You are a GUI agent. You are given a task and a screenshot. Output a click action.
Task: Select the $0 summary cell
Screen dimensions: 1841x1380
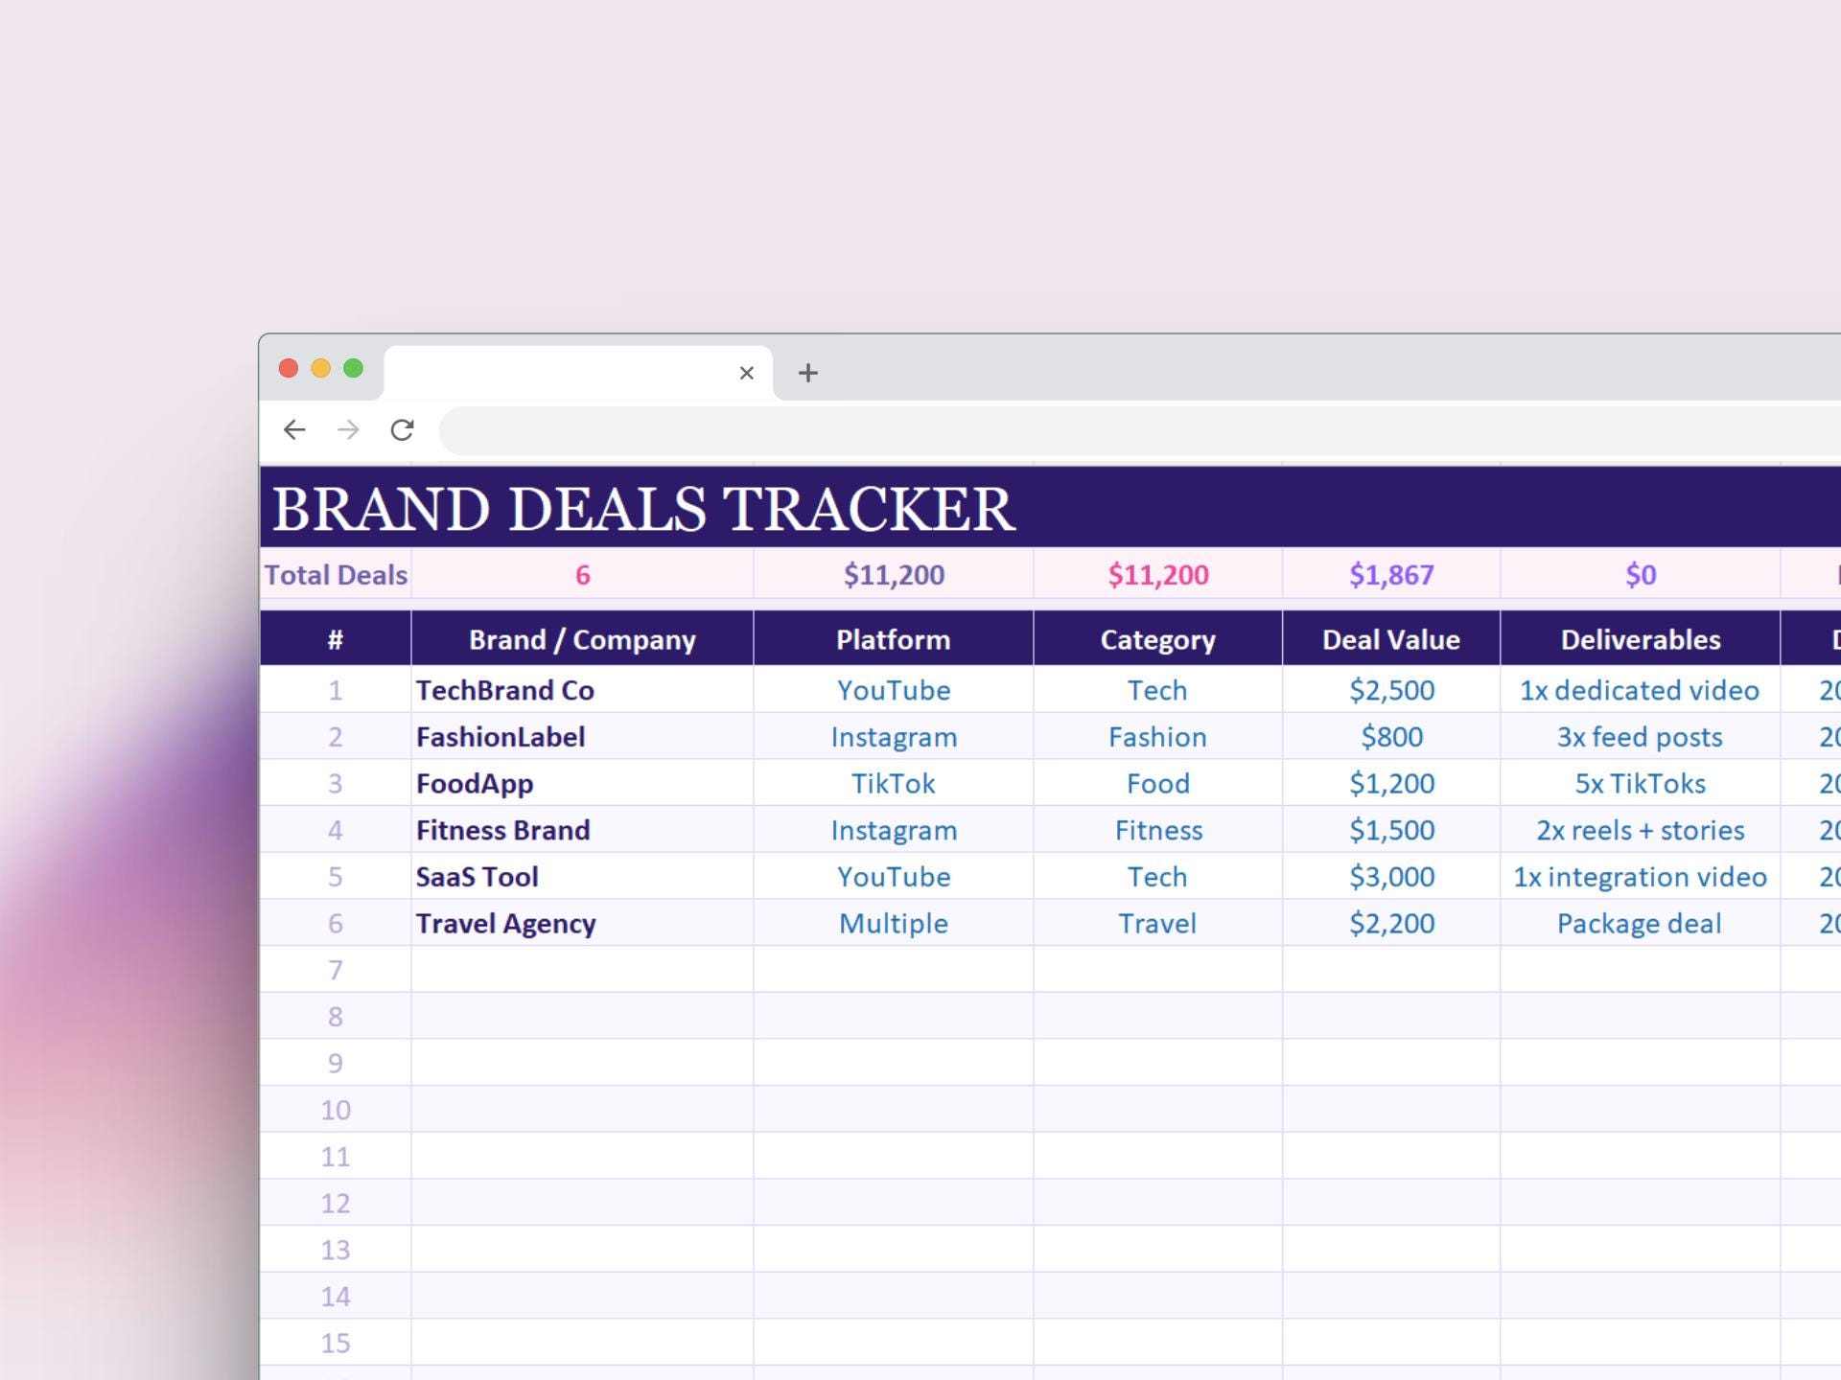tap(1641, 575)
